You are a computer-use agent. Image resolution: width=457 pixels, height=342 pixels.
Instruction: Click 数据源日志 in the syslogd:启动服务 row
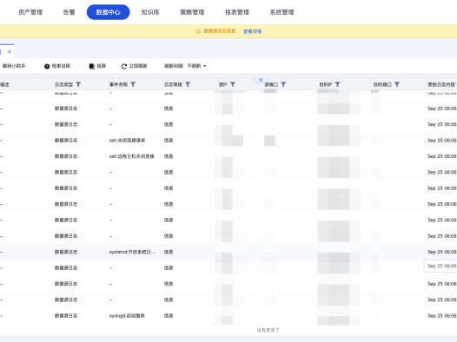coord(66,315)
